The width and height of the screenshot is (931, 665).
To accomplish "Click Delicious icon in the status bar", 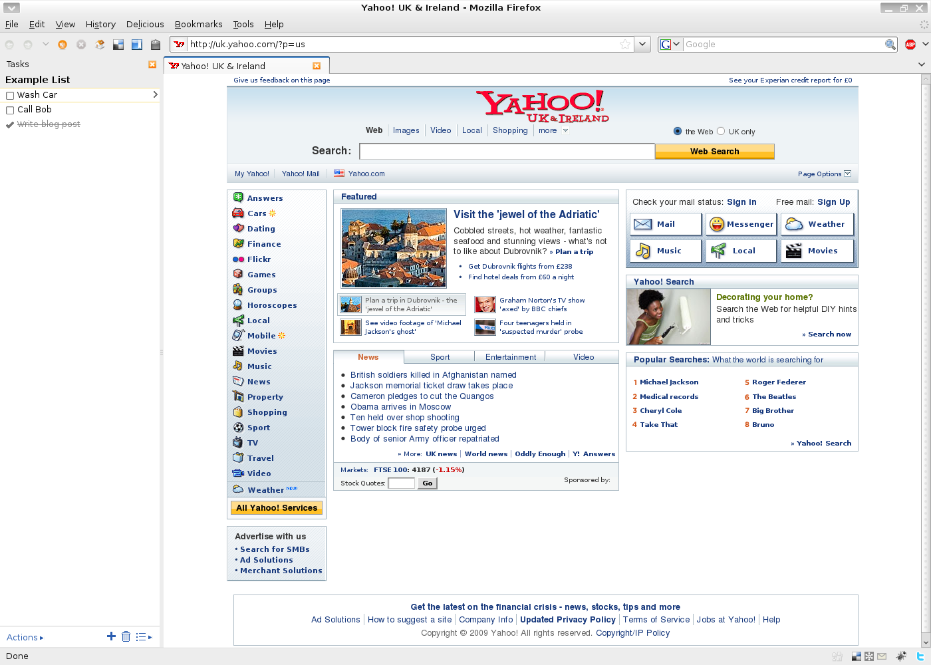I will pyautogui.click(x=857, y=656).
